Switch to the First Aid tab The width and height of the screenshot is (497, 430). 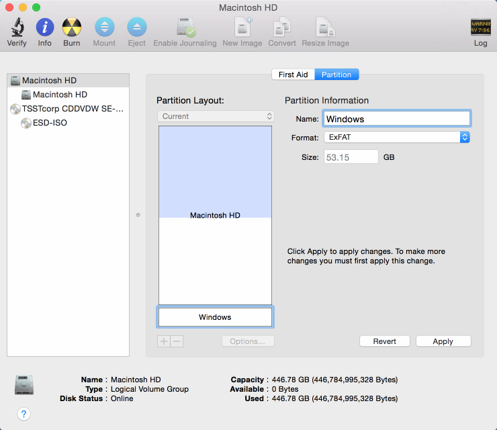(x=293, y=75)
